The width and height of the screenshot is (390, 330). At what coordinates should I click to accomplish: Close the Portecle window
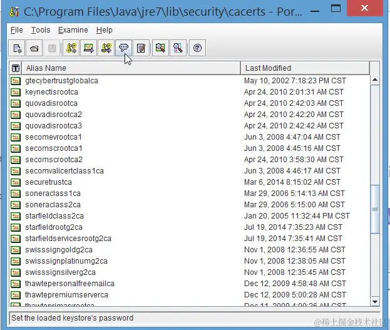tap(364, 8)
